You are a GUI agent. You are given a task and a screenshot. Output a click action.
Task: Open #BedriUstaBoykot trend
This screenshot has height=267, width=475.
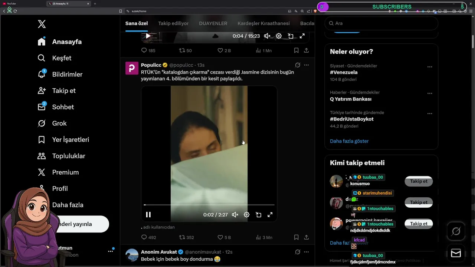351,119
